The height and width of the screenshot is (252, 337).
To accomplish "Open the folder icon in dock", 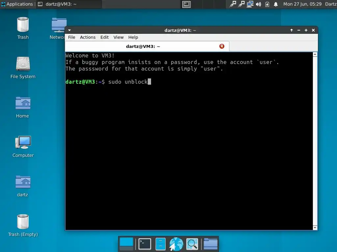I will [210, 244].
